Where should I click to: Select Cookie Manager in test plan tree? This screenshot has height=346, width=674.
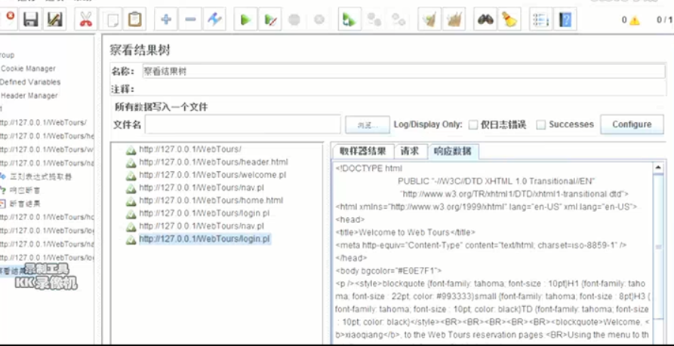28,69
